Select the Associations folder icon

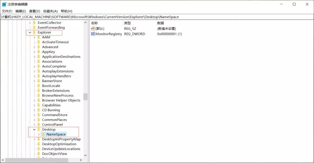[39, 61]
